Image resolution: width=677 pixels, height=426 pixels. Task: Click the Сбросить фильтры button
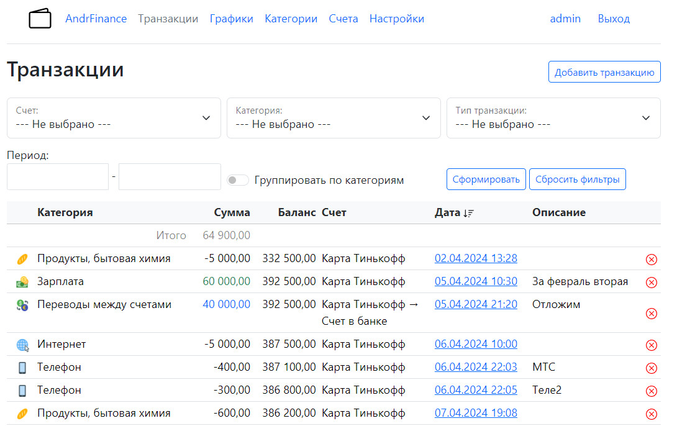(x=577, y=179)
